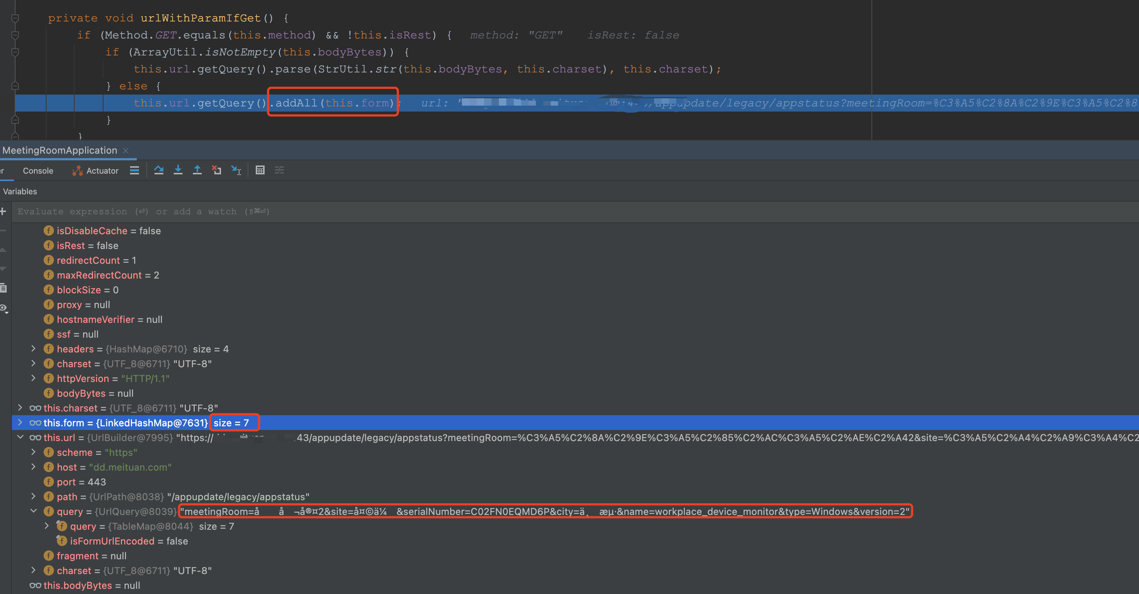Close the MeetingRoomApplication tab
The image size is (1139, 594).
tap(126, 150)
